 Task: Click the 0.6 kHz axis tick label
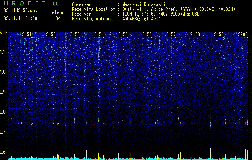point(4,152)
